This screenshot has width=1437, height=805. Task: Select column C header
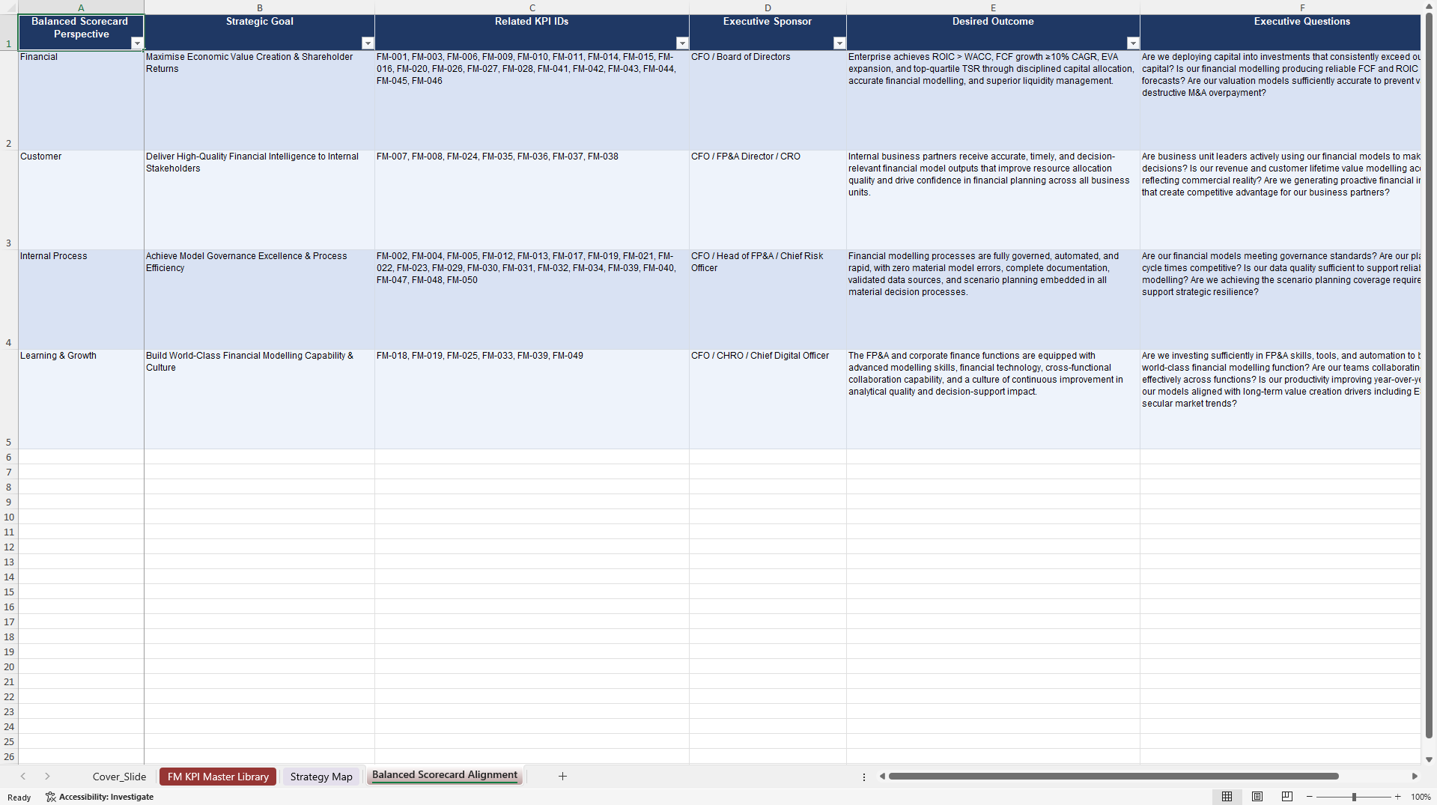point(532,7)
